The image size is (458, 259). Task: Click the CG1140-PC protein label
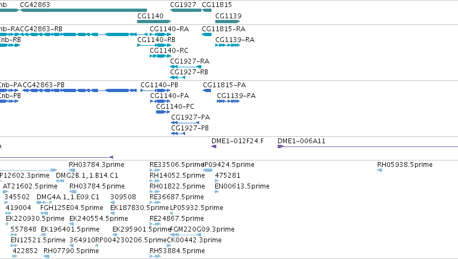[x=175, y=107]
